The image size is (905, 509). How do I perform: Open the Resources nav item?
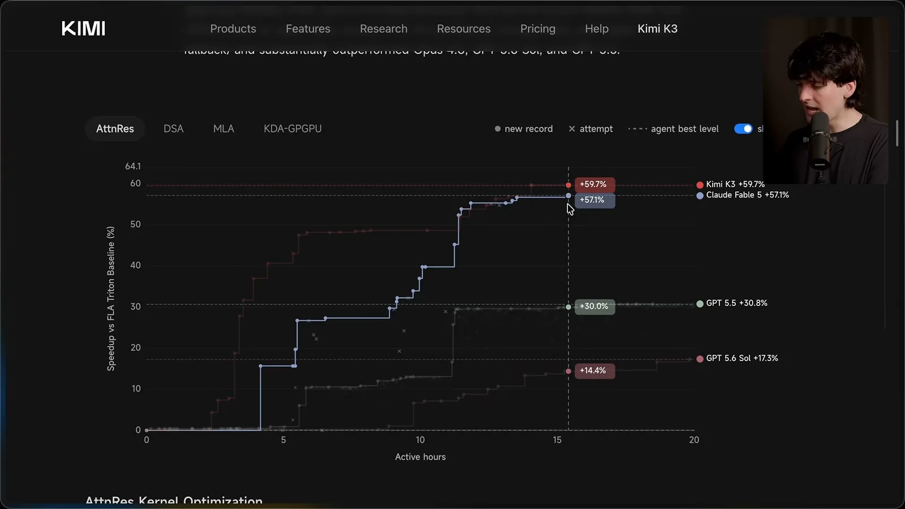[x=464, y=29]
